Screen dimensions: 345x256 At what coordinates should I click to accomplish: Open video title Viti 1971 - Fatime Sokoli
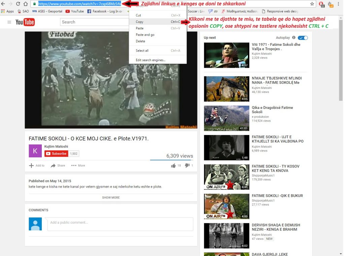click(x=276, y=46)
